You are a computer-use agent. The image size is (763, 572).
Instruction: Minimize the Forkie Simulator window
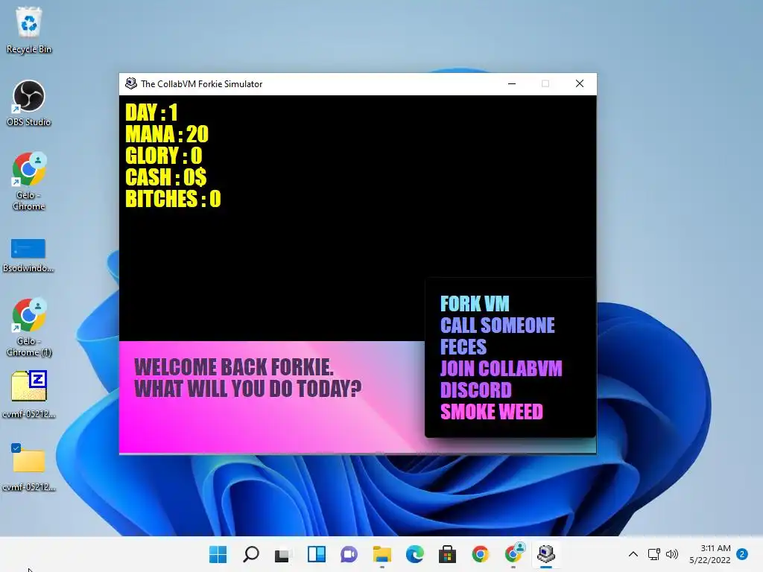(x=512, y=83)
